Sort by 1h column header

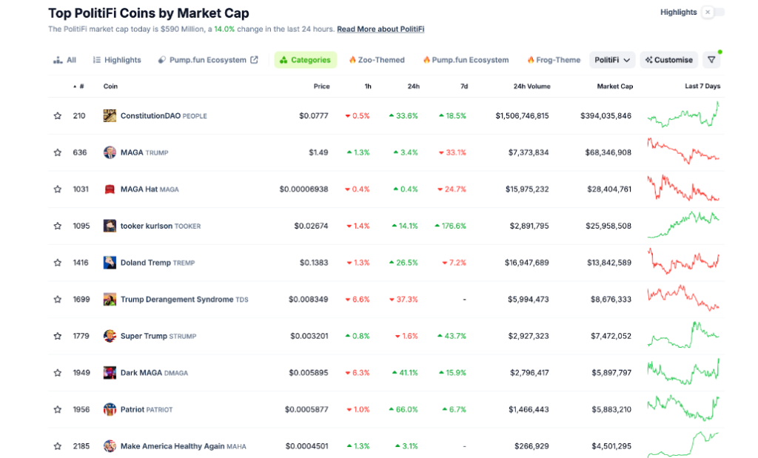tap(368, 87)
